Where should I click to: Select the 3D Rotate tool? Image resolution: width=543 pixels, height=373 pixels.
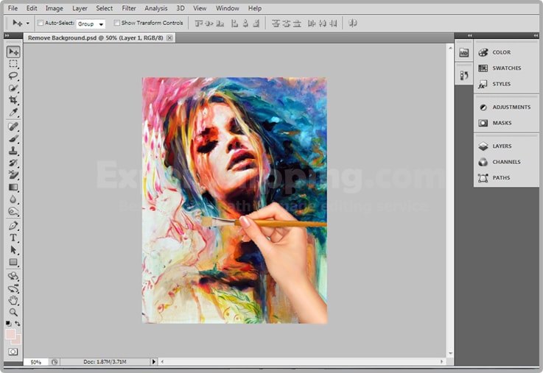click(13, 276)
